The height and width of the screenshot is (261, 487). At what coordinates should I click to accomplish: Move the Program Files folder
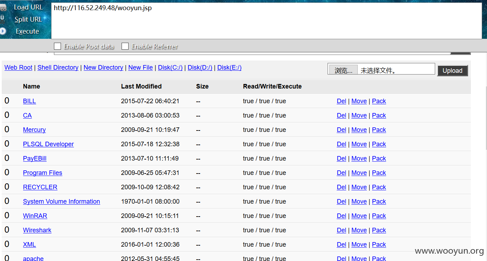point(359,173)
